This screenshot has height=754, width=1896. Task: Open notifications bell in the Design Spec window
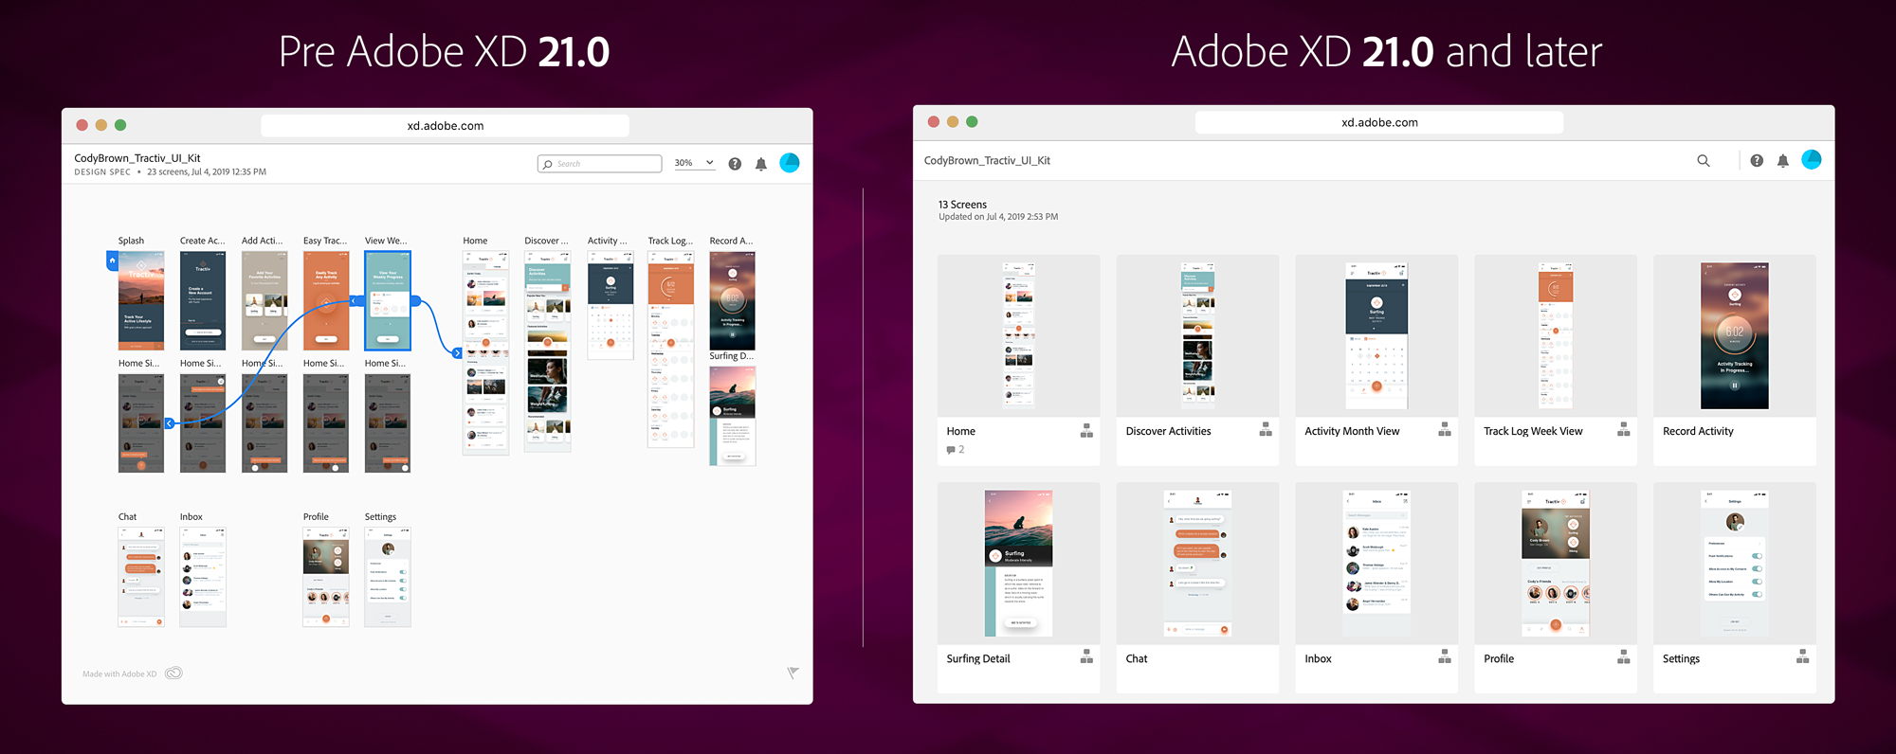point(761,164)
